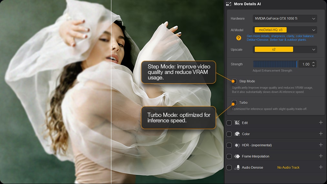Click the Edit section icon
The image size is (327, 184).
(237, 123)
